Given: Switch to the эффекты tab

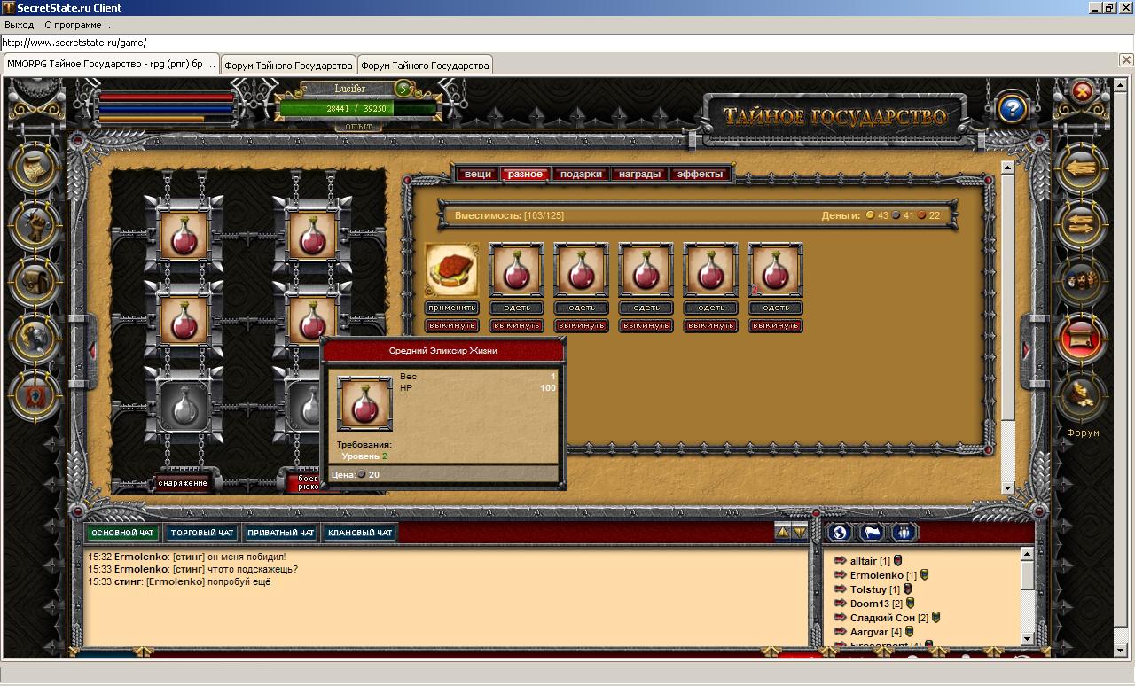Looking at the screenshot, I should (x=700, y=175).
